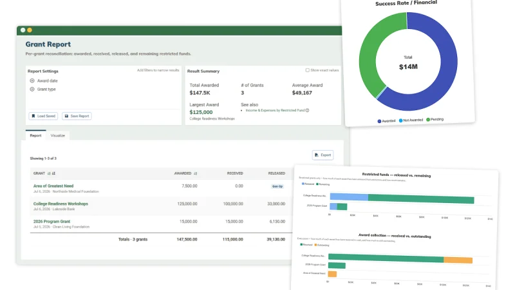This screenshot has height=290, width=515.
Task: Click the orange Outstanding bar for College Readiness
Action: point(458,260)
